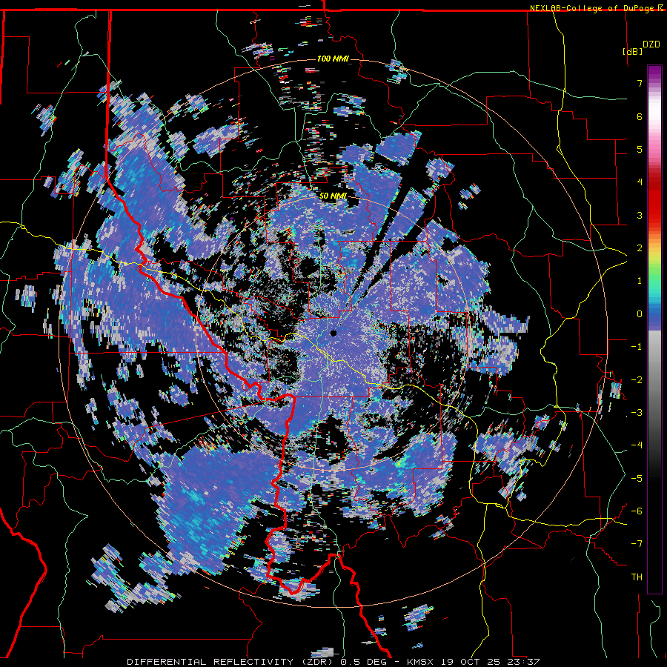The width and height of the screenshot is (667, 667).
Task: Click the '3' scale value
Action: (640, 215)
